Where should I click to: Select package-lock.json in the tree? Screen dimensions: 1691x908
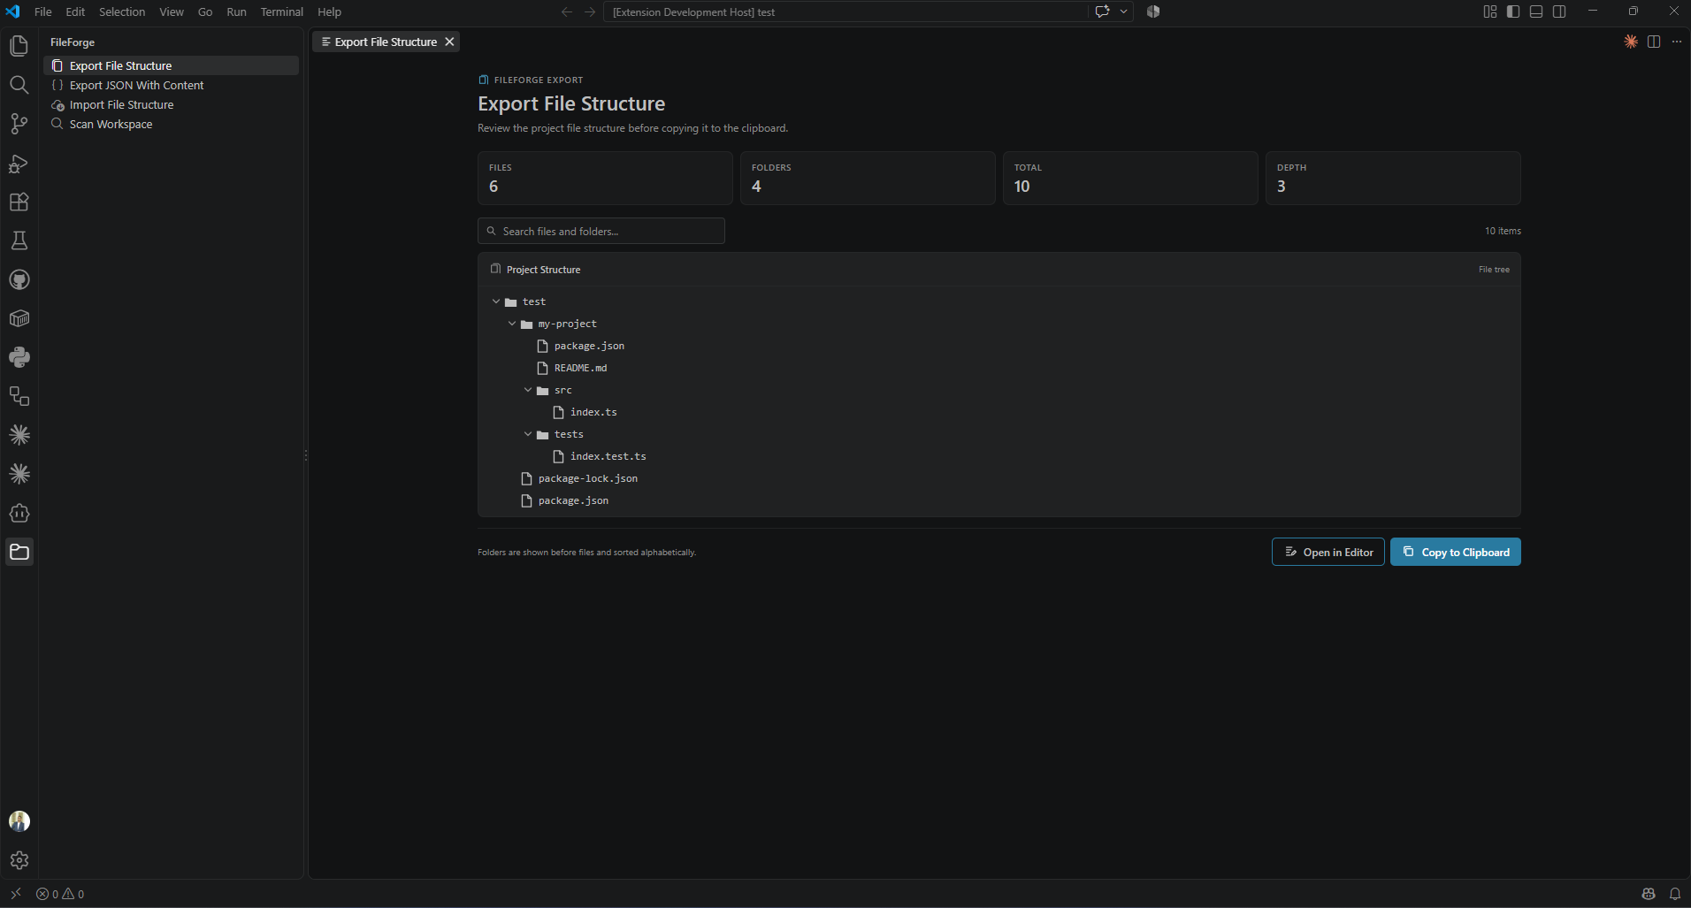(x=587, y=478)
